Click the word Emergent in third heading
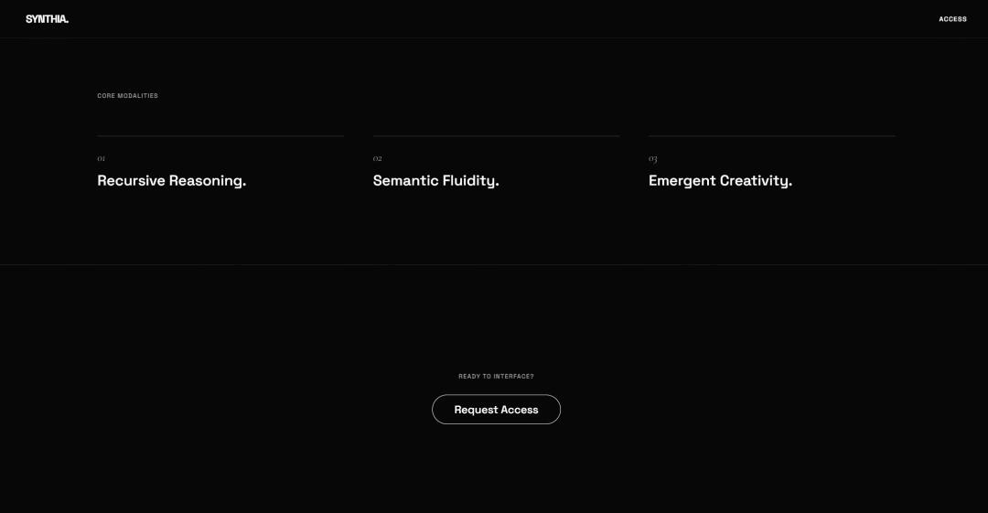Screen dimensions: 988x513 tap(682, 181)
